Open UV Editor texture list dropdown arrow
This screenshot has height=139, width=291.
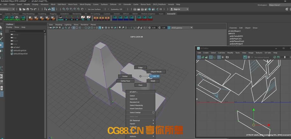click(252, 57)
